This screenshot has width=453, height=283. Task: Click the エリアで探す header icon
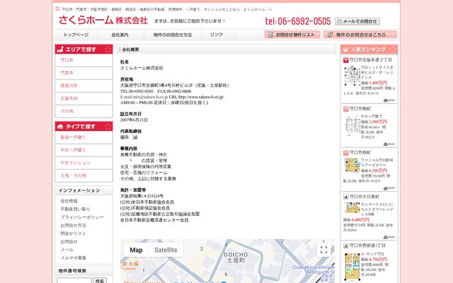tap(60, 50)
